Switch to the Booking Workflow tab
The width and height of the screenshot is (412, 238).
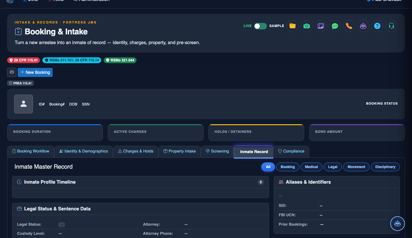coord(31,151)
